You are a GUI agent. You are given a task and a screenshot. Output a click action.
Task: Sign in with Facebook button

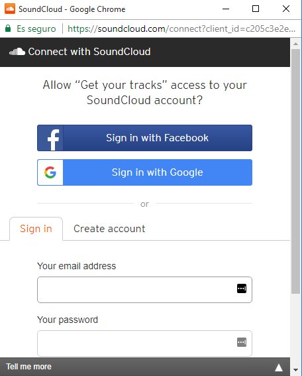144,138
